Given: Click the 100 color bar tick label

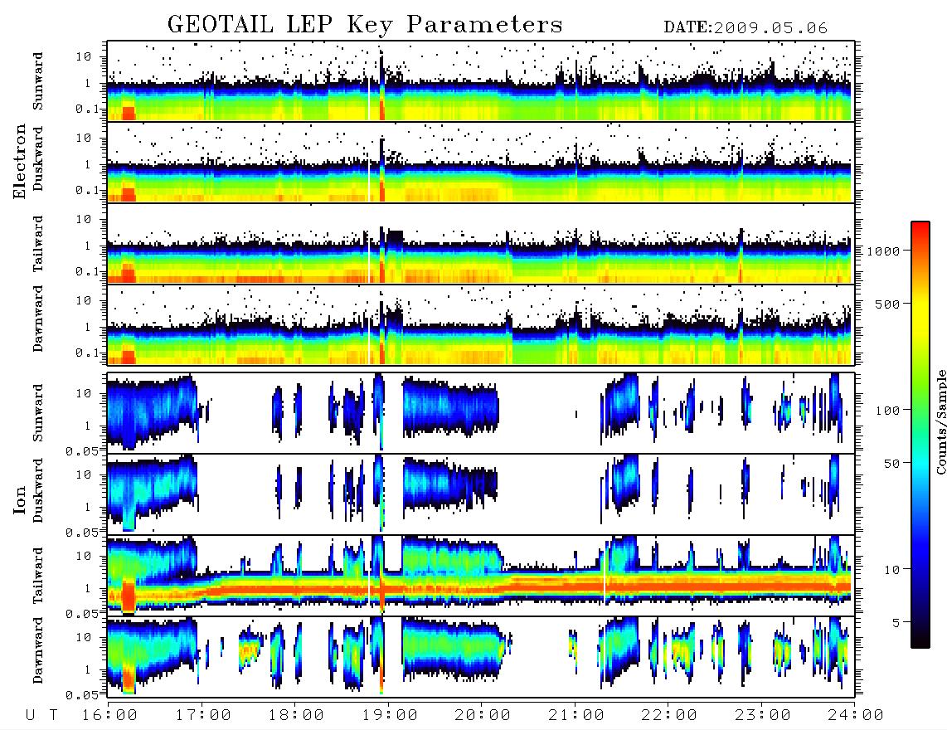Looking at the screenshot, I should tap(888, 411).
